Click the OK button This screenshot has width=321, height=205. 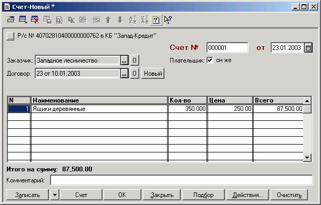[x=122, y=195]
